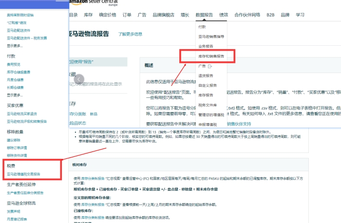Select 库存报告 in the dropdown
The image size is (341, 223).
[x=206, y=95]
